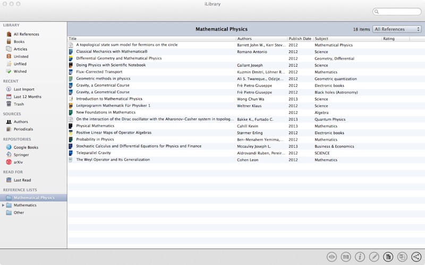Click in the search field

coord(397,12)
